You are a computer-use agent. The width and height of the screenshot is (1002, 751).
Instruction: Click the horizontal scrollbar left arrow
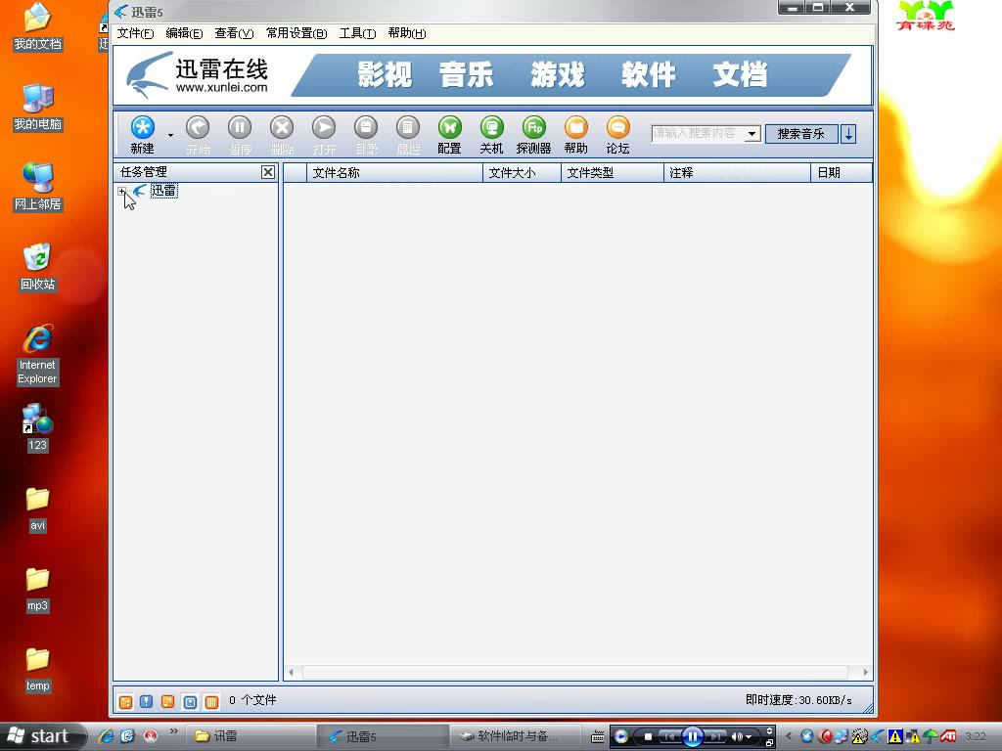tap(292, 673)
